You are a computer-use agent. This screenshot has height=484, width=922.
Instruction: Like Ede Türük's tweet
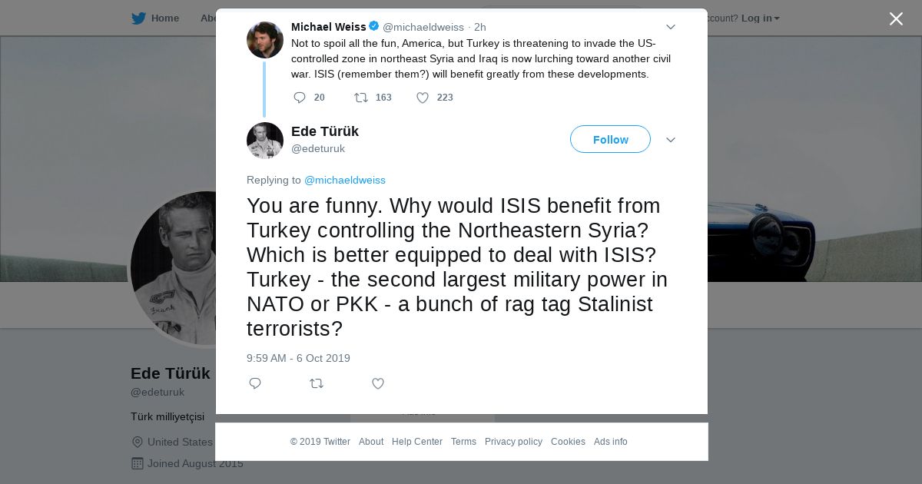point(378,383)
